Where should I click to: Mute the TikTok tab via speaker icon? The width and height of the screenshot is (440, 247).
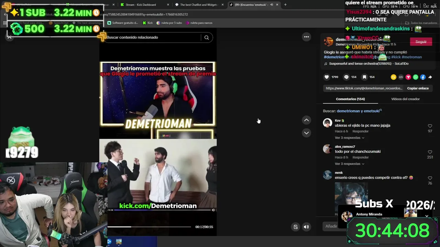[x=272, y=5]
